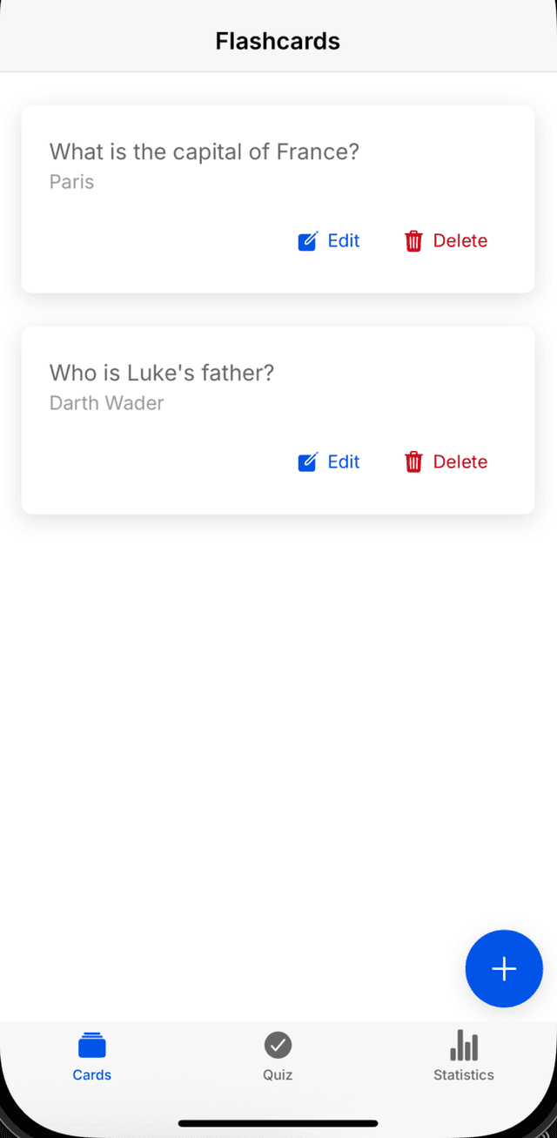Click the pencil icon on Luke's father card
The image size is (557, 1138).
(x=307, y=461)
